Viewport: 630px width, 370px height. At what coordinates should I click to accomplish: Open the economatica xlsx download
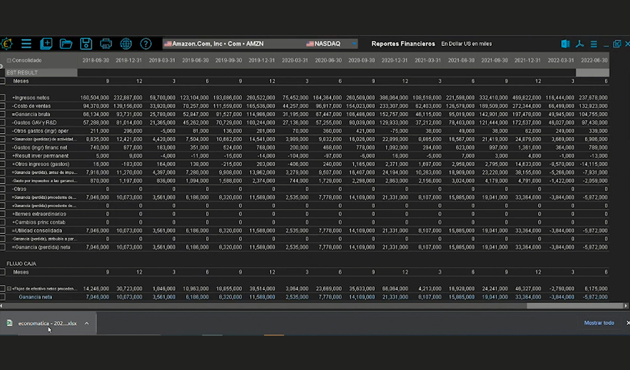click(x=48, y=323)
